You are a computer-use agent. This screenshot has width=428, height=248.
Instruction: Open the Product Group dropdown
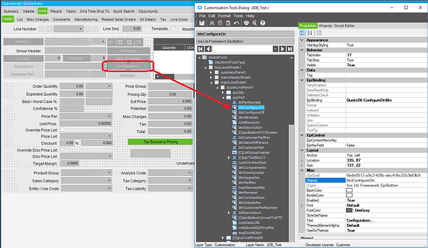(x=109, y=173)
